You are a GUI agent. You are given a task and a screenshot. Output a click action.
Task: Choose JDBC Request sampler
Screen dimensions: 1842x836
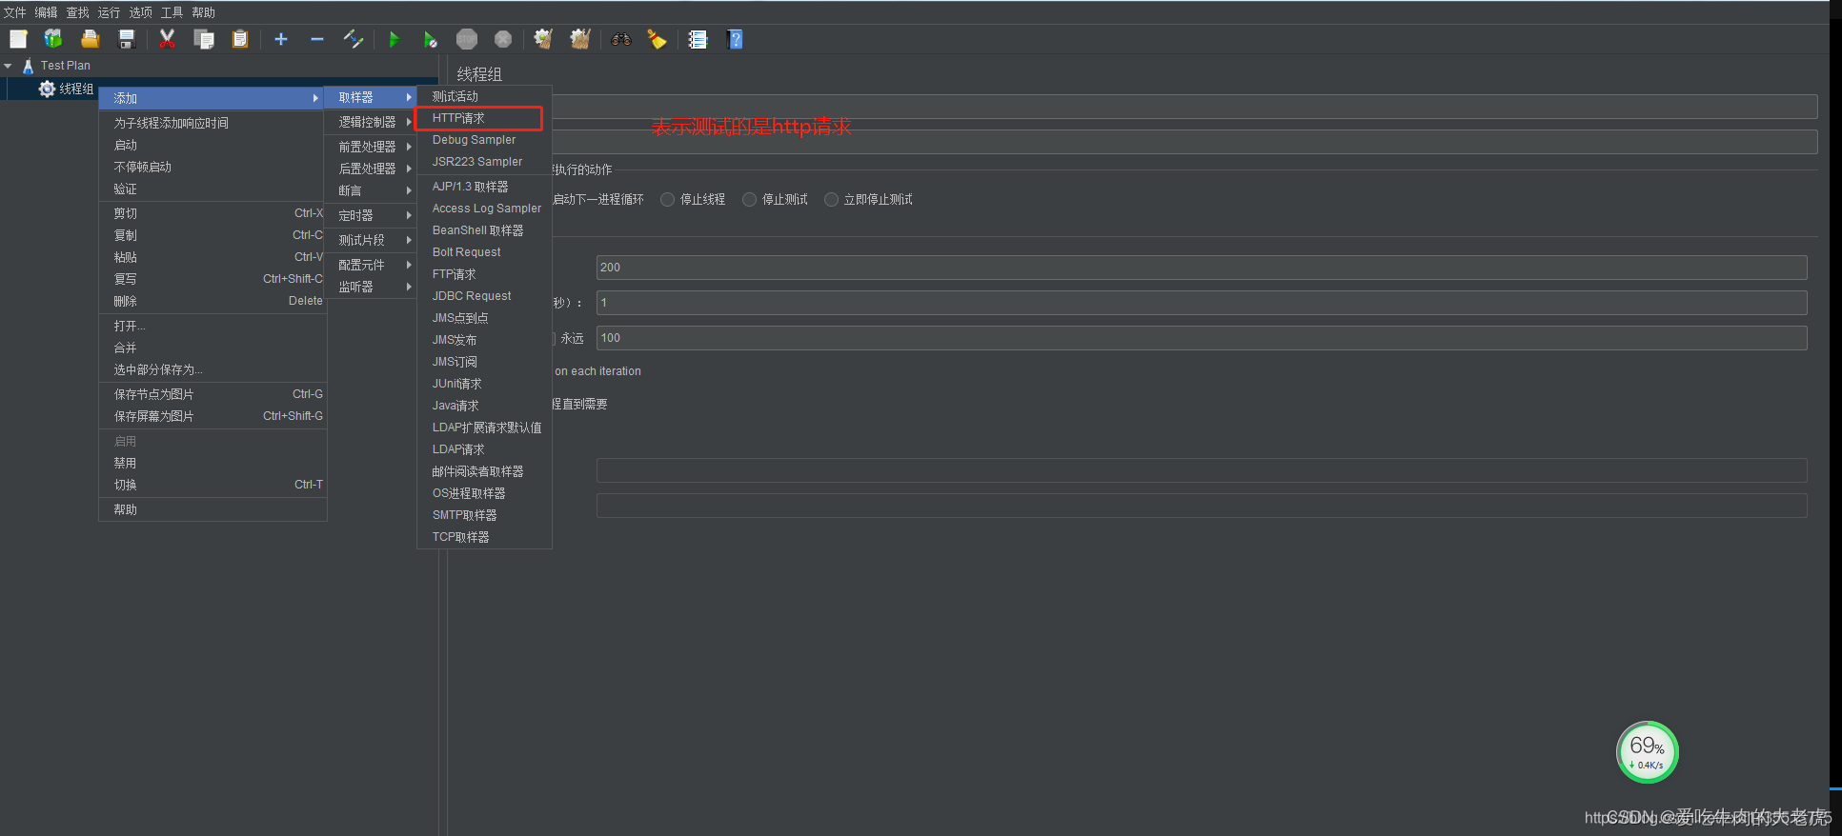pyautogui.click(x=484, y=296)
